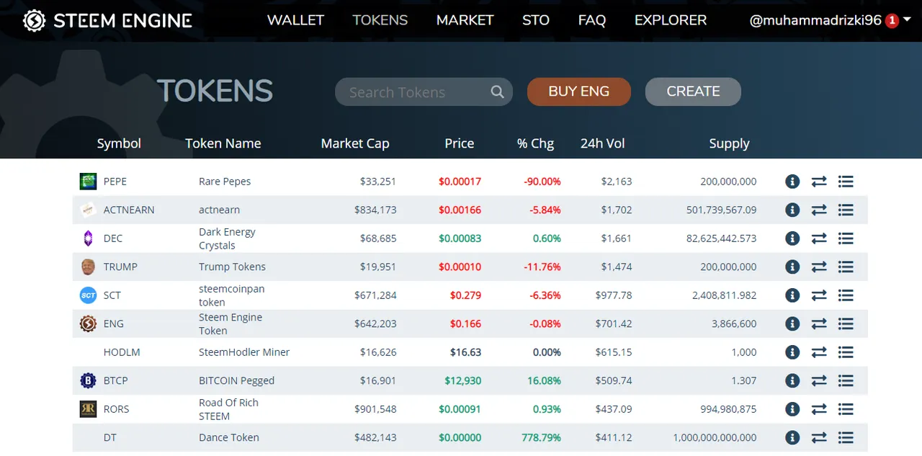Click the SteemHodler Miner name
This screenshot has width=922, height=456.
[x=244, y=352]
